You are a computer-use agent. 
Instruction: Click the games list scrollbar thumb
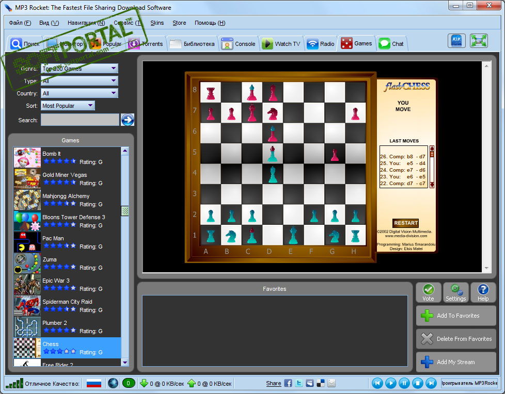(x=125, y=211)
